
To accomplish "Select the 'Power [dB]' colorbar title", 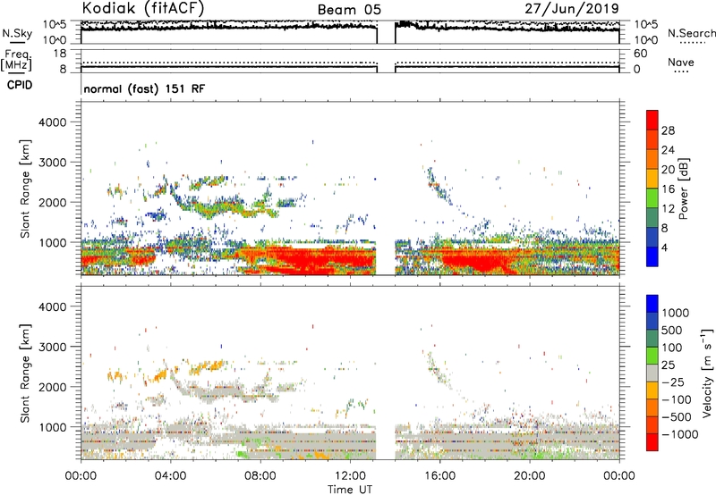I will point(683,189).
